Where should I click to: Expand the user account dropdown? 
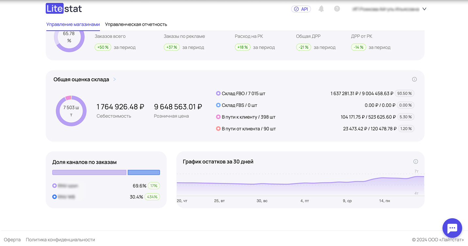(x=424, y=9)
